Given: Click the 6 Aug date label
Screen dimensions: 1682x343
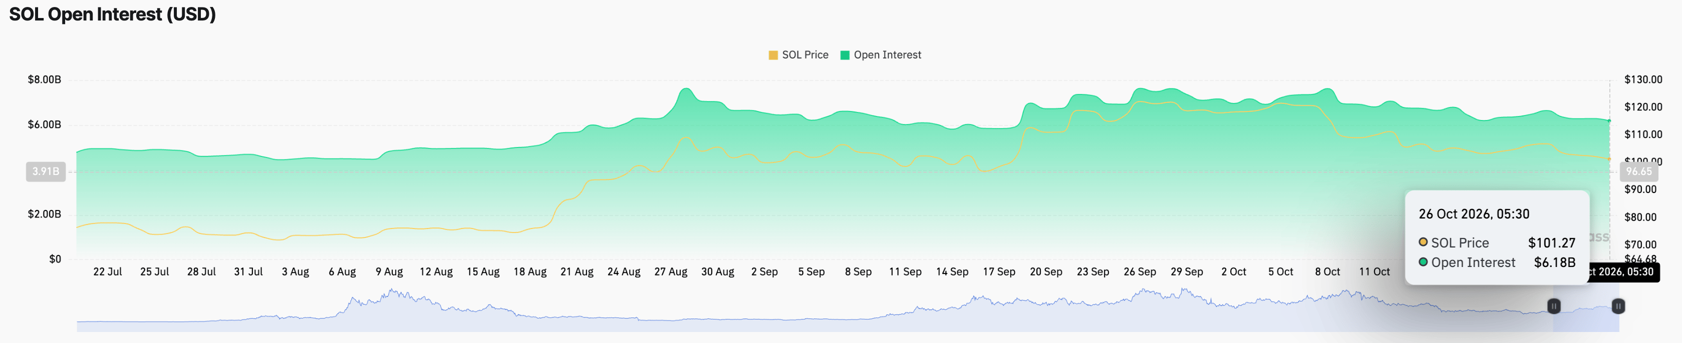Looking at the screenshot, I should [342, 272].
